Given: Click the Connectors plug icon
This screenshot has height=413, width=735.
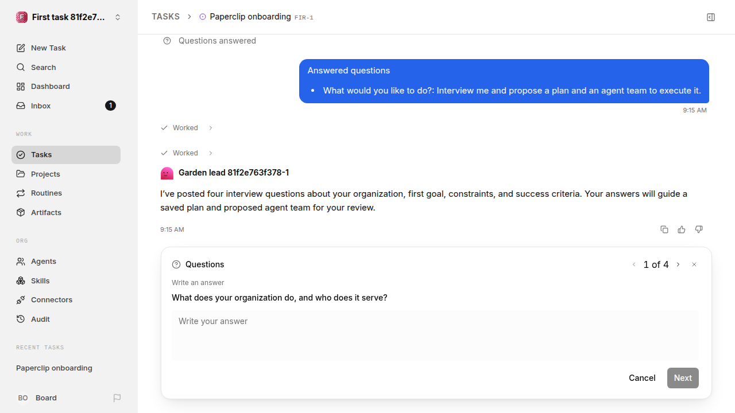Looking at the screenshot, I should [21, 300].
